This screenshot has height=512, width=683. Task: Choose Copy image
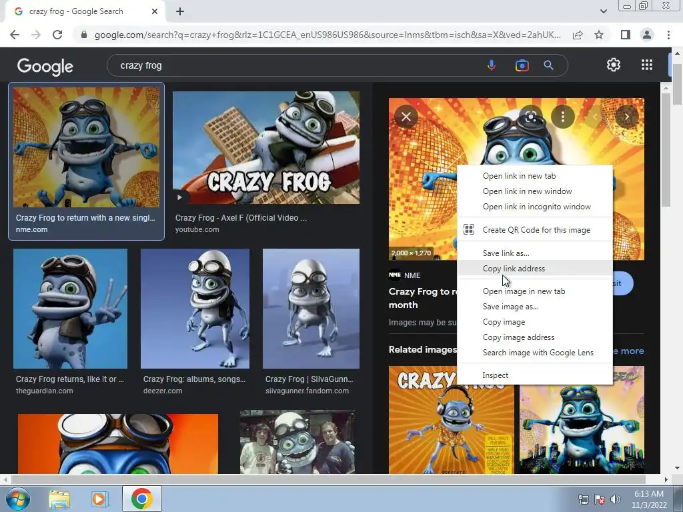[535, 322]
